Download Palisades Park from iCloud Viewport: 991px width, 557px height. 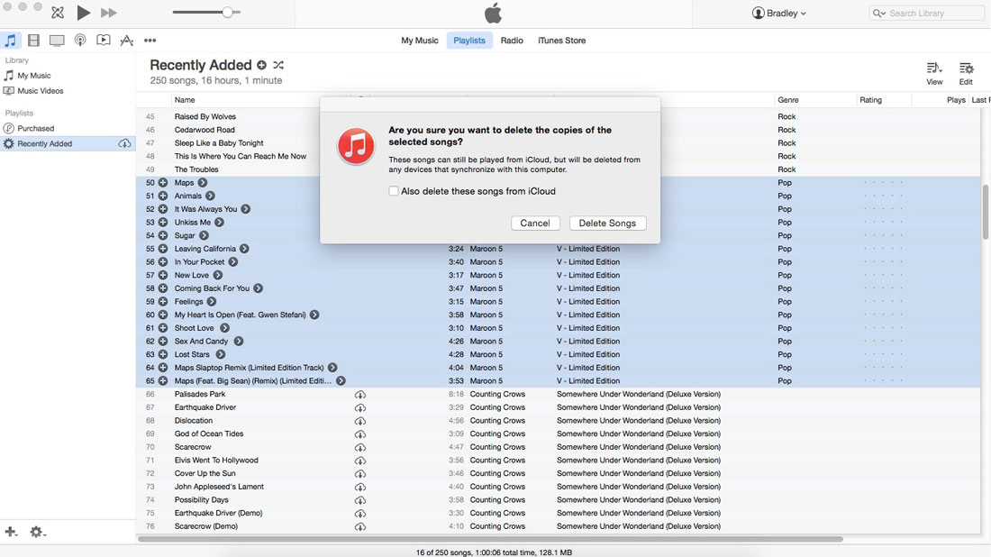point(360,395)
